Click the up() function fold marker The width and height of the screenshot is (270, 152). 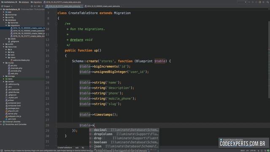pos(56,51)
